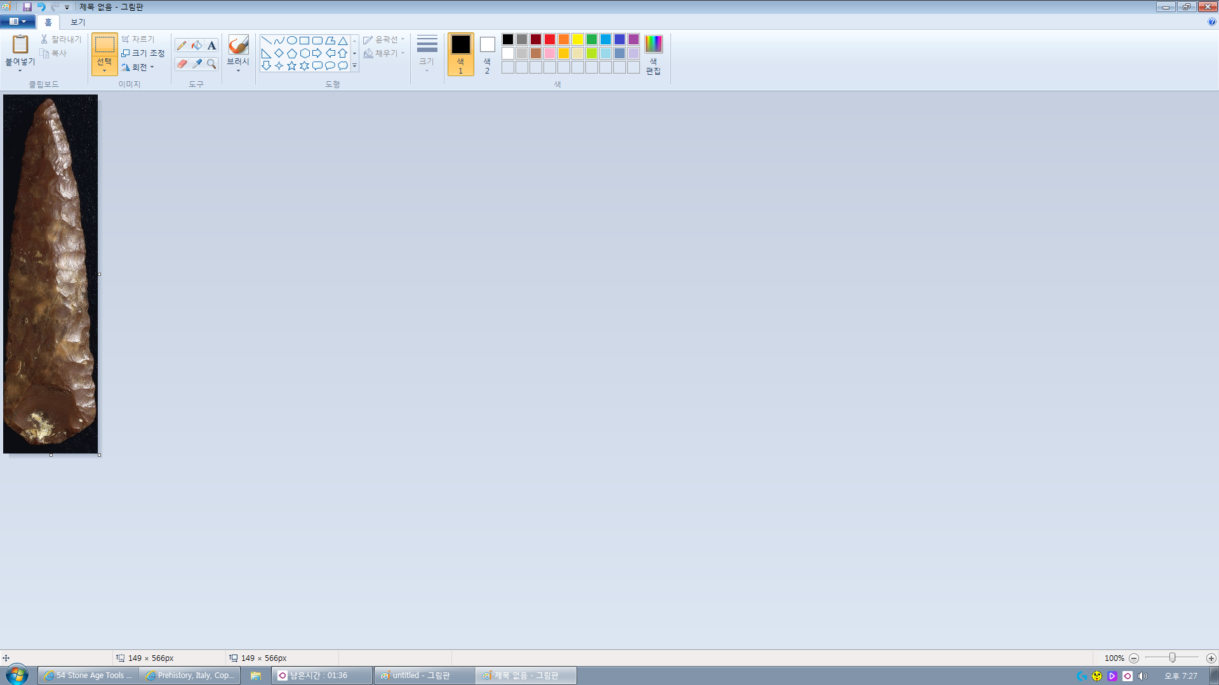Select the Text tool

212,46
